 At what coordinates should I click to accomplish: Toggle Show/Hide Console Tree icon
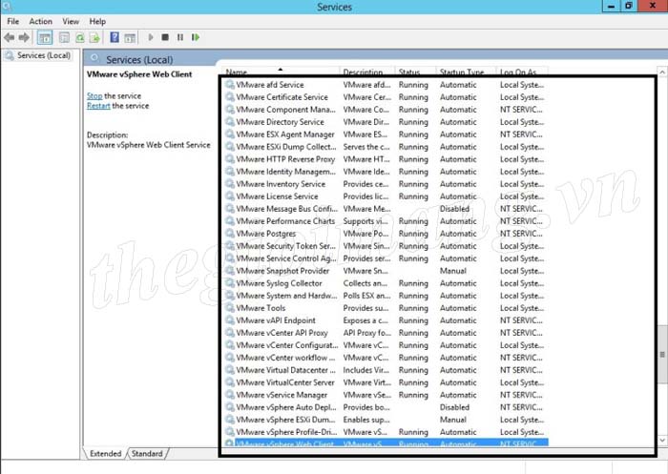coord(45,38)
